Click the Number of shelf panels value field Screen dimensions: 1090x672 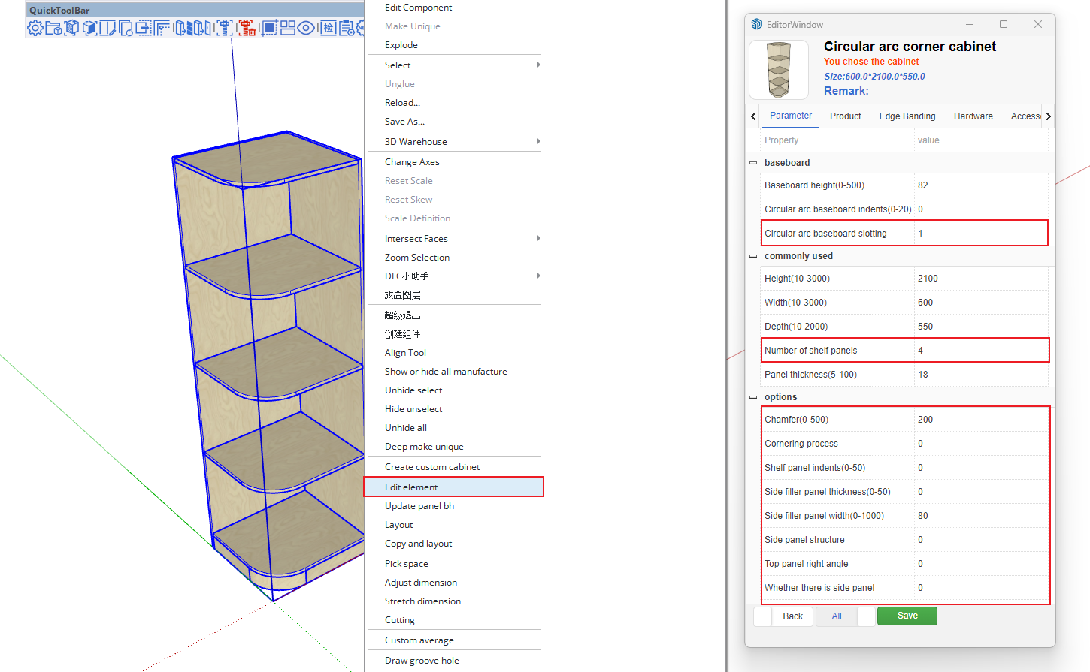[980, 351]
